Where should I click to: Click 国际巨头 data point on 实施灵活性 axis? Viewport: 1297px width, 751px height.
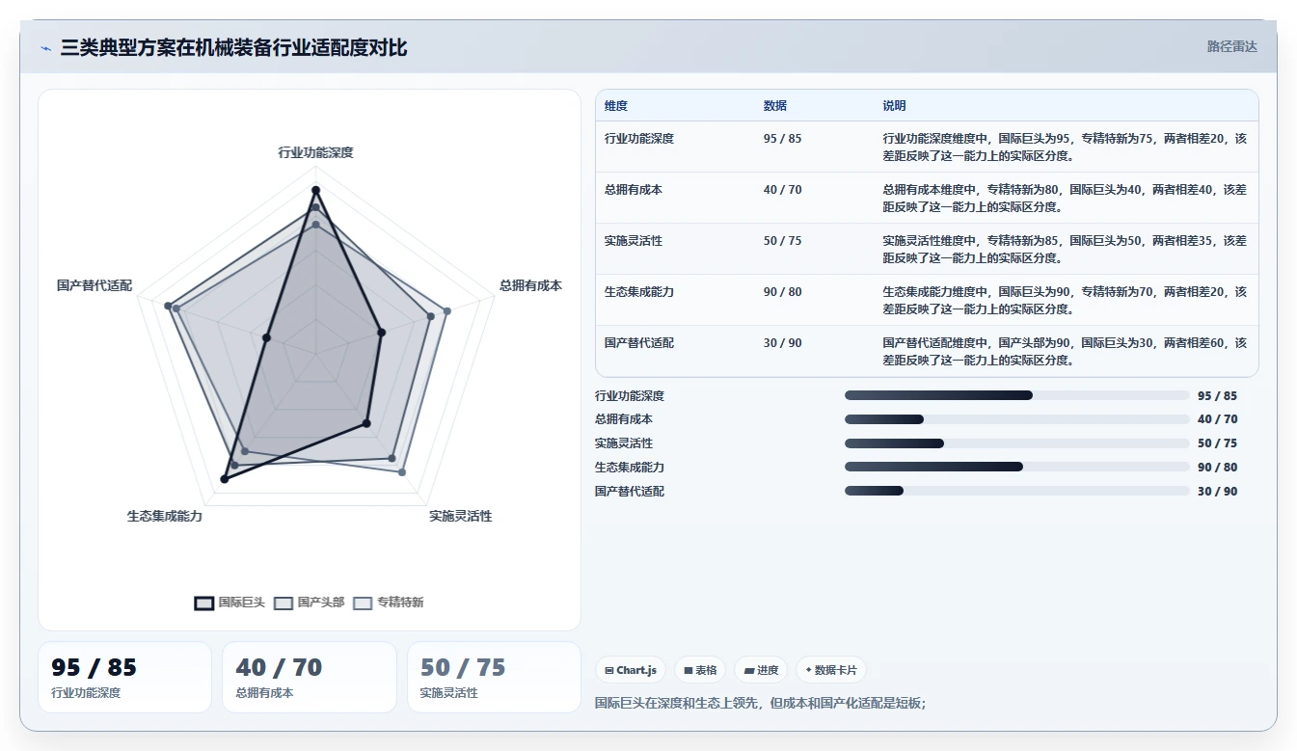(366, 423)
